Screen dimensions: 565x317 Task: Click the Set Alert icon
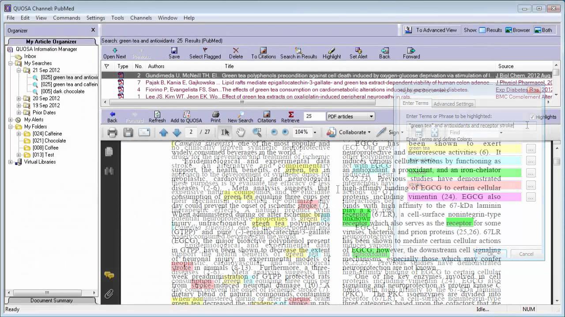(x=358, y=51)
